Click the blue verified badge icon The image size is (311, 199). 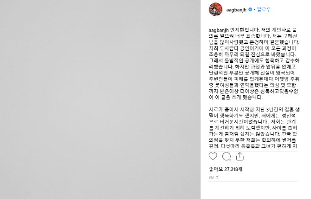[250, 9]
